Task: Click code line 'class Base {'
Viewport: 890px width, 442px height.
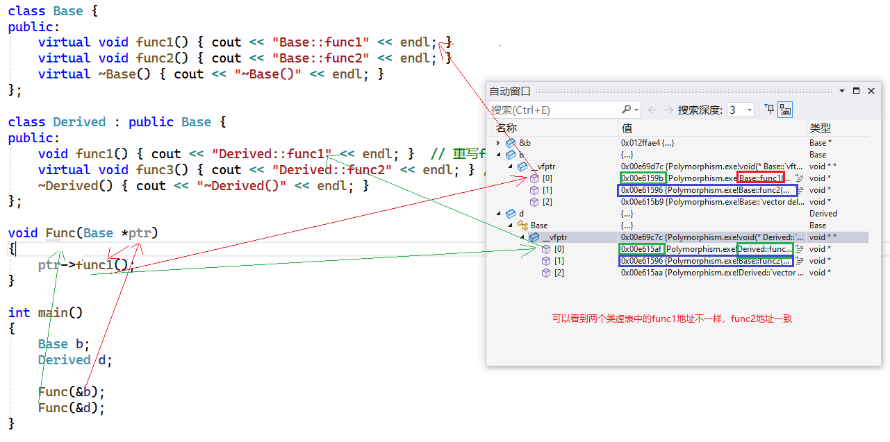Action: pyautogui.click(x=53, y=11)
